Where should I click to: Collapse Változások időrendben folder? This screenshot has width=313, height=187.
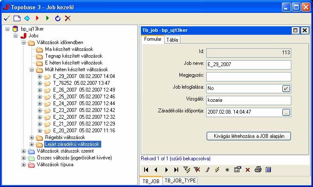[x=23, y=42]
